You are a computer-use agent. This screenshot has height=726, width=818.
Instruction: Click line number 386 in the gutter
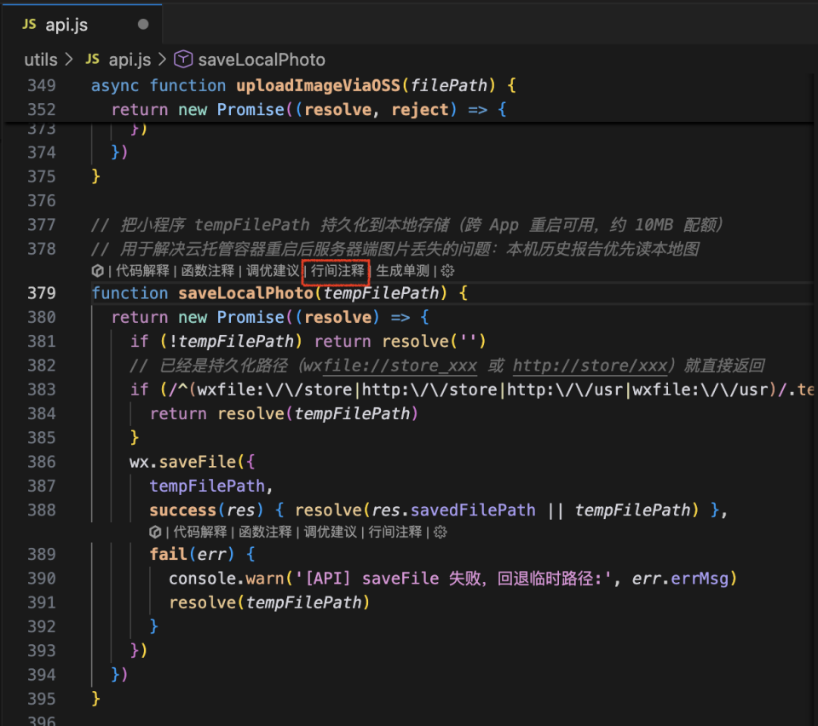pyautogui.click(x=41, y=462)
